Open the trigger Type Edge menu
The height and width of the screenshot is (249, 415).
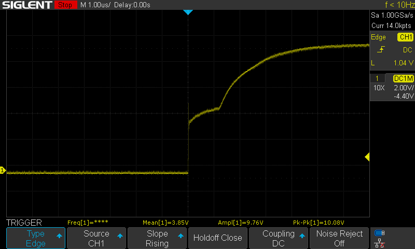click(x=36, y=238)
